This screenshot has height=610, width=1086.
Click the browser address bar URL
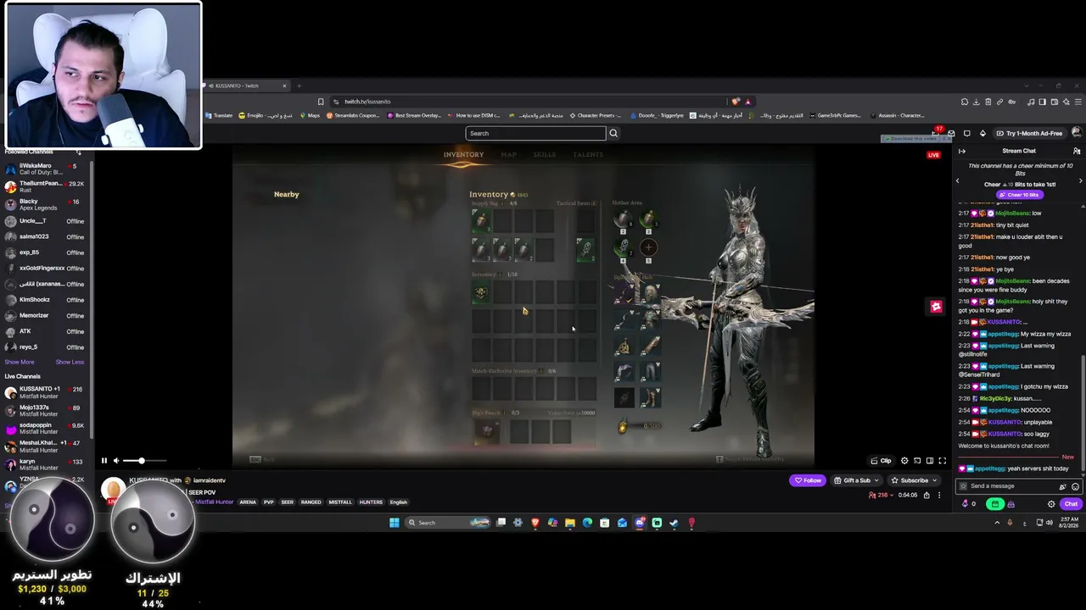pyautogui.click(x=367, y=102)
